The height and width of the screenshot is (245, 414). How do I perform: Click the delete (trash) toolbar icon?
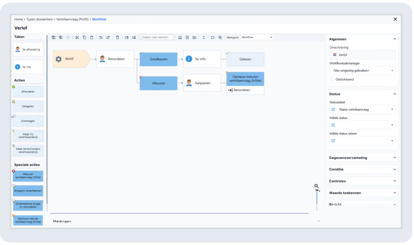(x=117, y=37)
